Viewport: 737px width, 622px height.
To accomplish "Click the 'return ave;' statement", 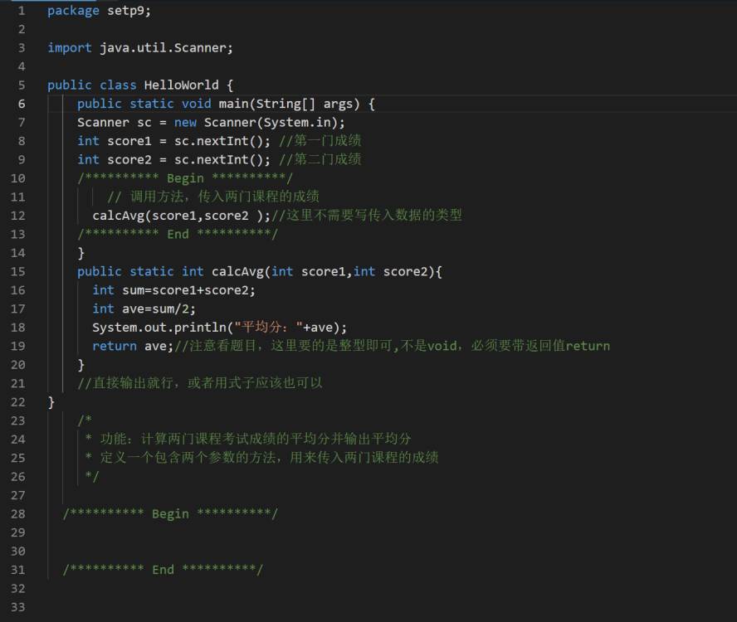I will (133, 346).
